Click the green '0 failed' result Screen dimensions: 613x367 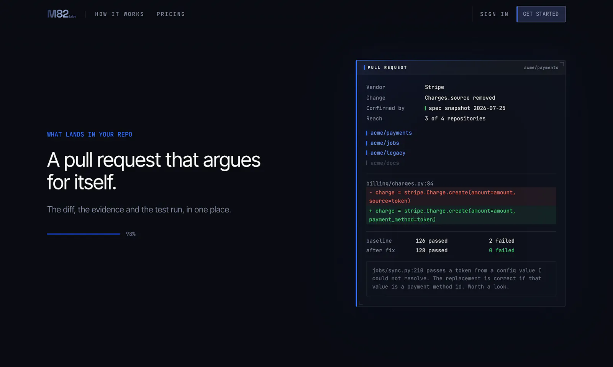coord(502,250)
